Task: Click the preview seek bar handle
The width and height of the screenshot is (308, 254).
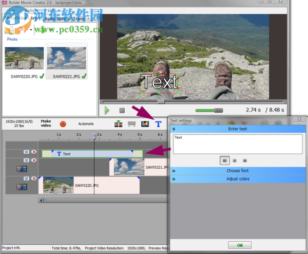Action: coord(161,101)
